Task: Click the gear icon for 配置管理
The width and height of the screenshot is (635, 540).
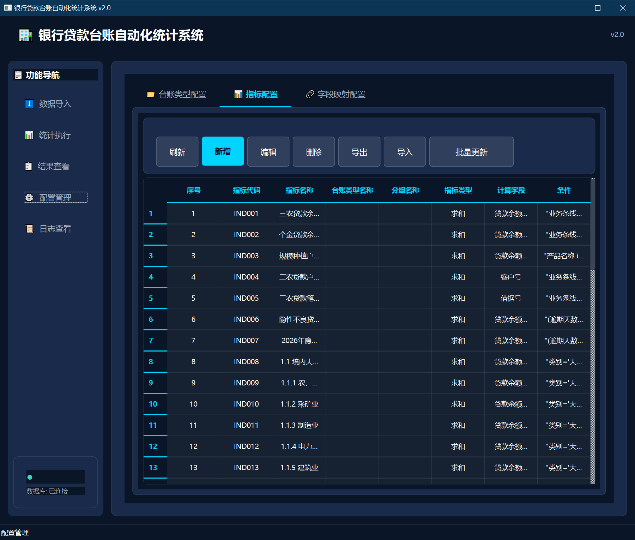Action: point(29,198)
